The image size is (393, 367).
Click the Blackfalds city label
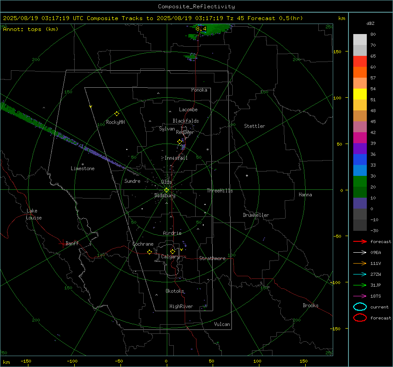click(186, 121)
